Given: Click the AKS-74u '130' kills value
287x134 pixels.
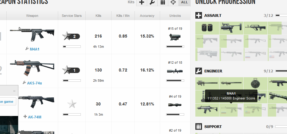Looking at the screenshot, I should (x=98, y=70).
